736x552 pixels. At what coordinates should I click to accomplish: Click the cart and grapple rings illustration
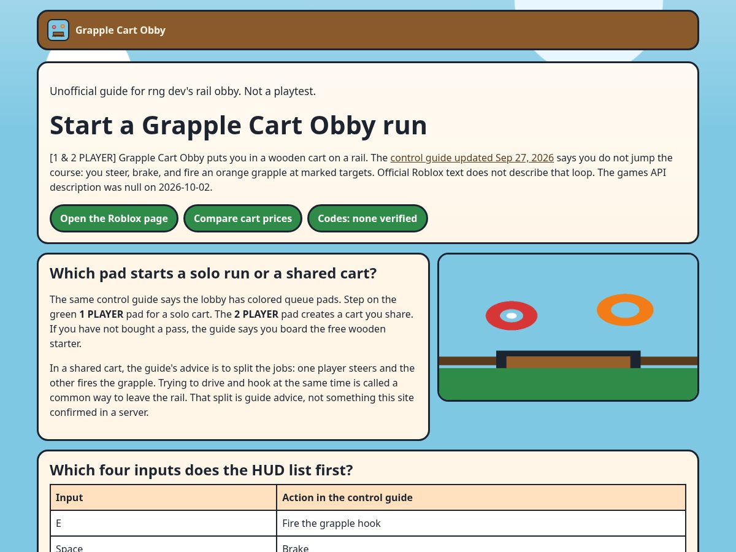click(568, 328)
